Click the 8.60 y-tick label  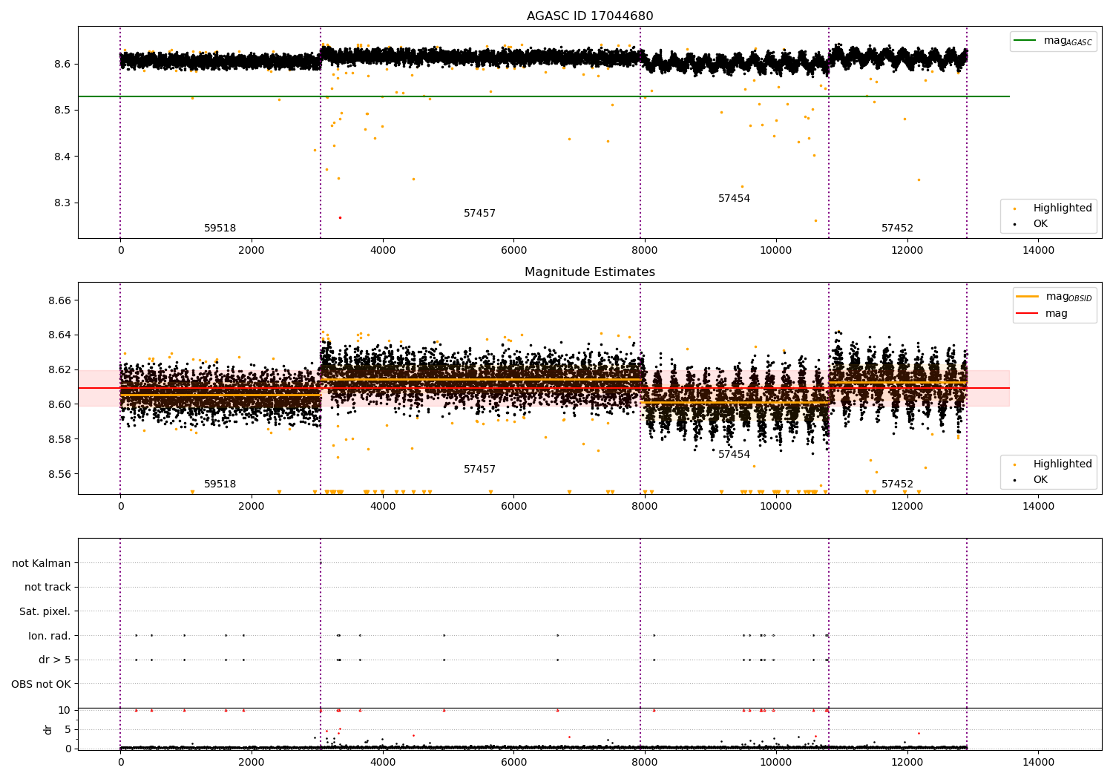[x=59, y=404]
